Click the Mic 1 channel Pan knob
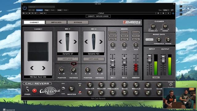Image resolution: width=197 pixels, height=111 pixels. [x=113, y=45]
